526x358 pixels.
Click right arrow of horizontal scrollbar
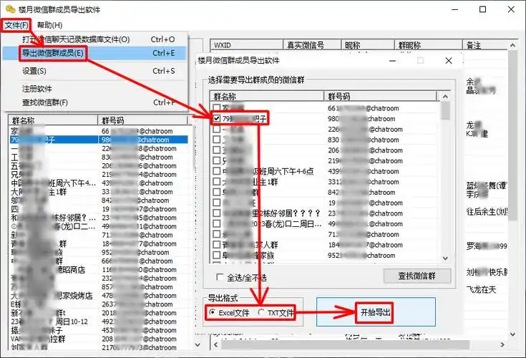click(x=502, y=344)
